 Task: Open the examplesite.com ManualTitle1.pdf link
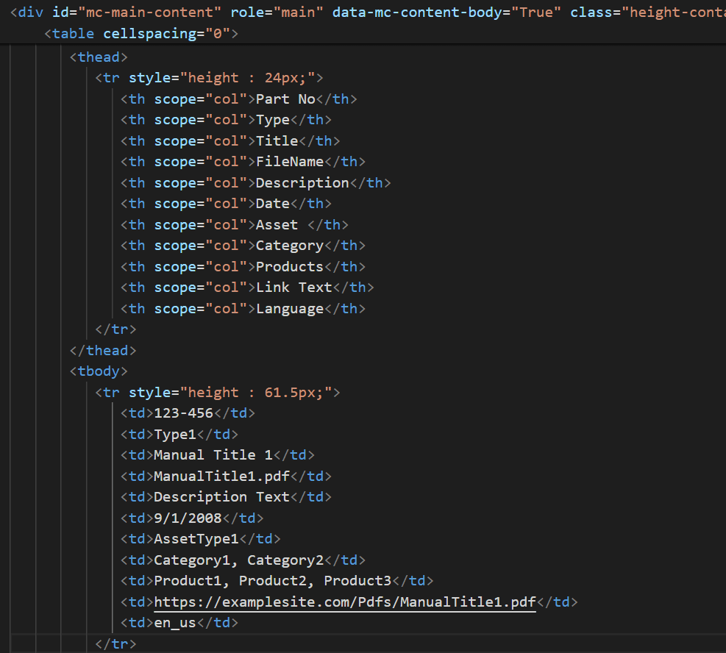point(344,602)
